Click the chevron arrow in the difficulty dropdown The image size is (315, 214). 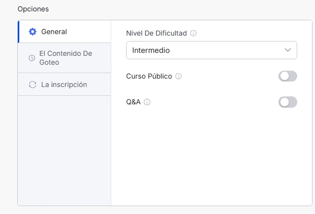click(288, 50)
